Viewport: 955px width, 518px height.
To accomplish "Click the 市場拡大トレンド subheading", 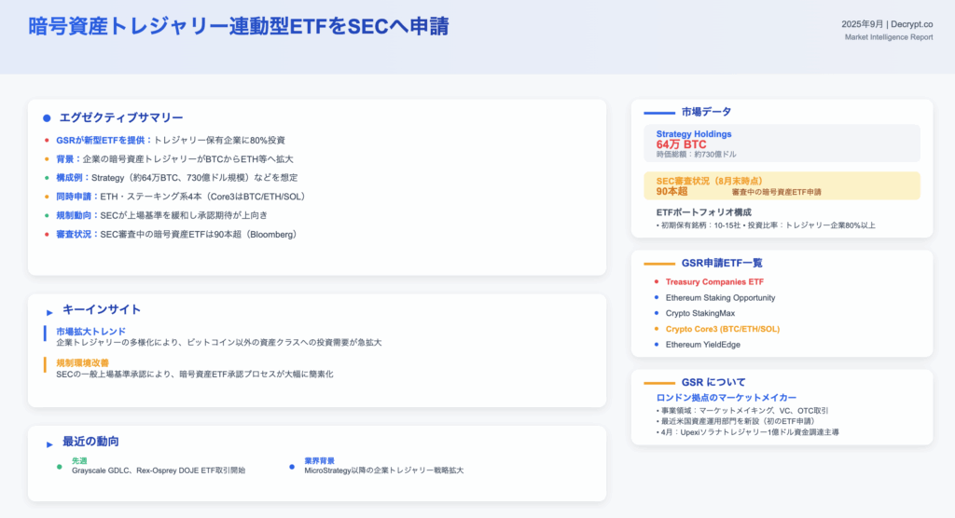I will [90, 331].
